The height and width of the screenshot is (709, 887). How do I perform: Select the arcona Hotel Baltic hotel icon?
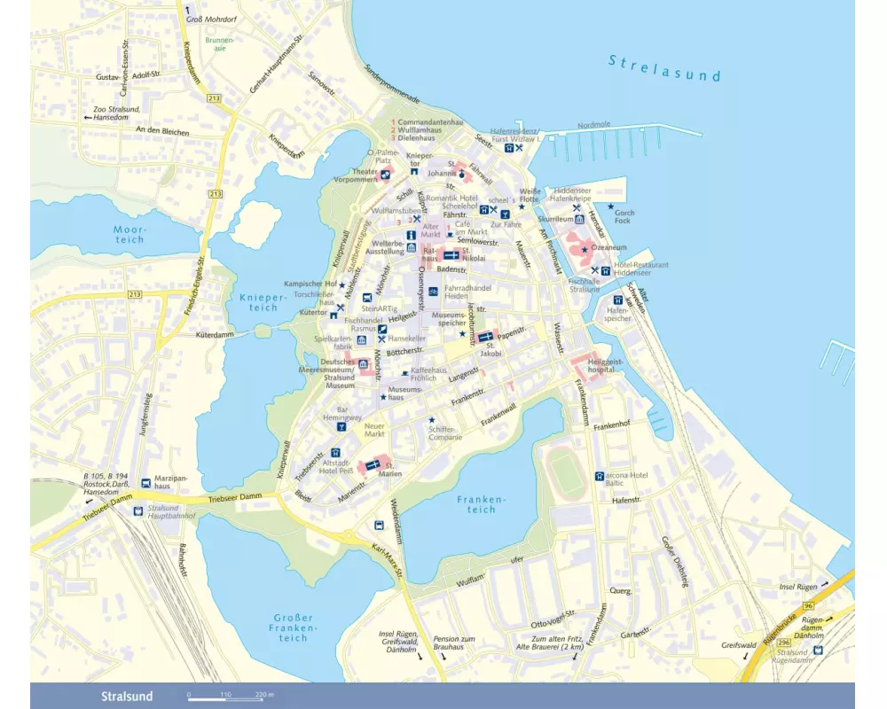(x=600, y=475)
